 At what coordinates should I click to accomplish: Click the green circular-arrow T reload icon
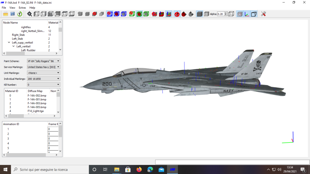[x=20, y=14]
